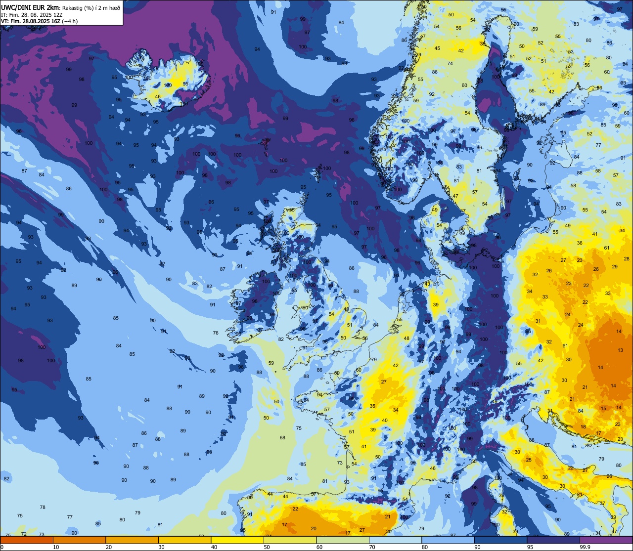Select the 50–60 legend color segment
Image resolution: width=633 pixels, height=551 pixels.
(x=290, y=540)
